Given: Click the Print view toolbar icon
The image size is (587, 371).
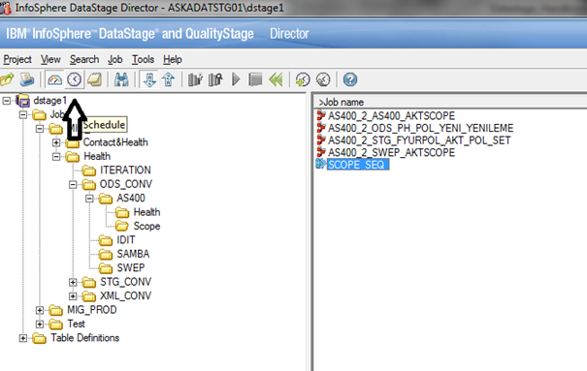Looking at the screenshot, I should point(27,79).
